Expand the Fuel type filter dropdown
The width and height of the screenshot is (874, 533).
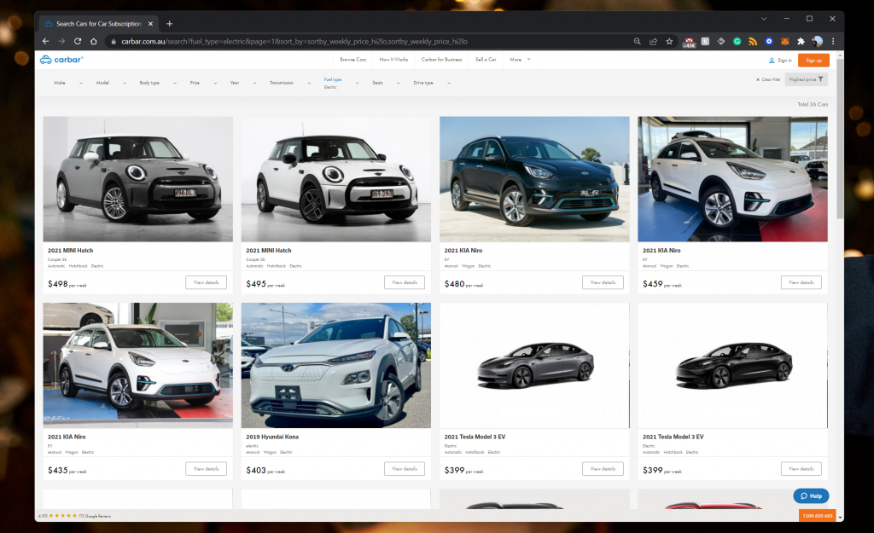pyautogui.click(x=341, y=83)
